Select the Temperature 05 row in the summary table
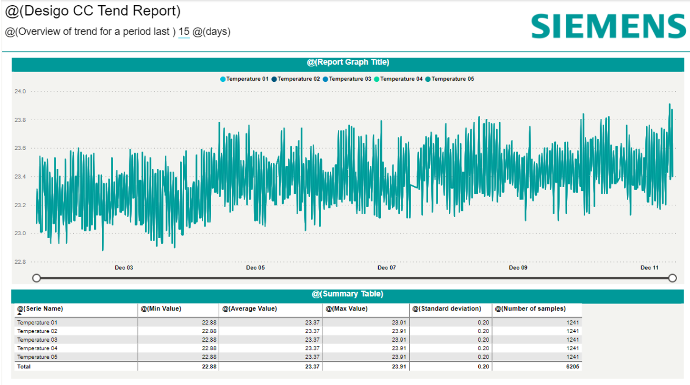 37,357
